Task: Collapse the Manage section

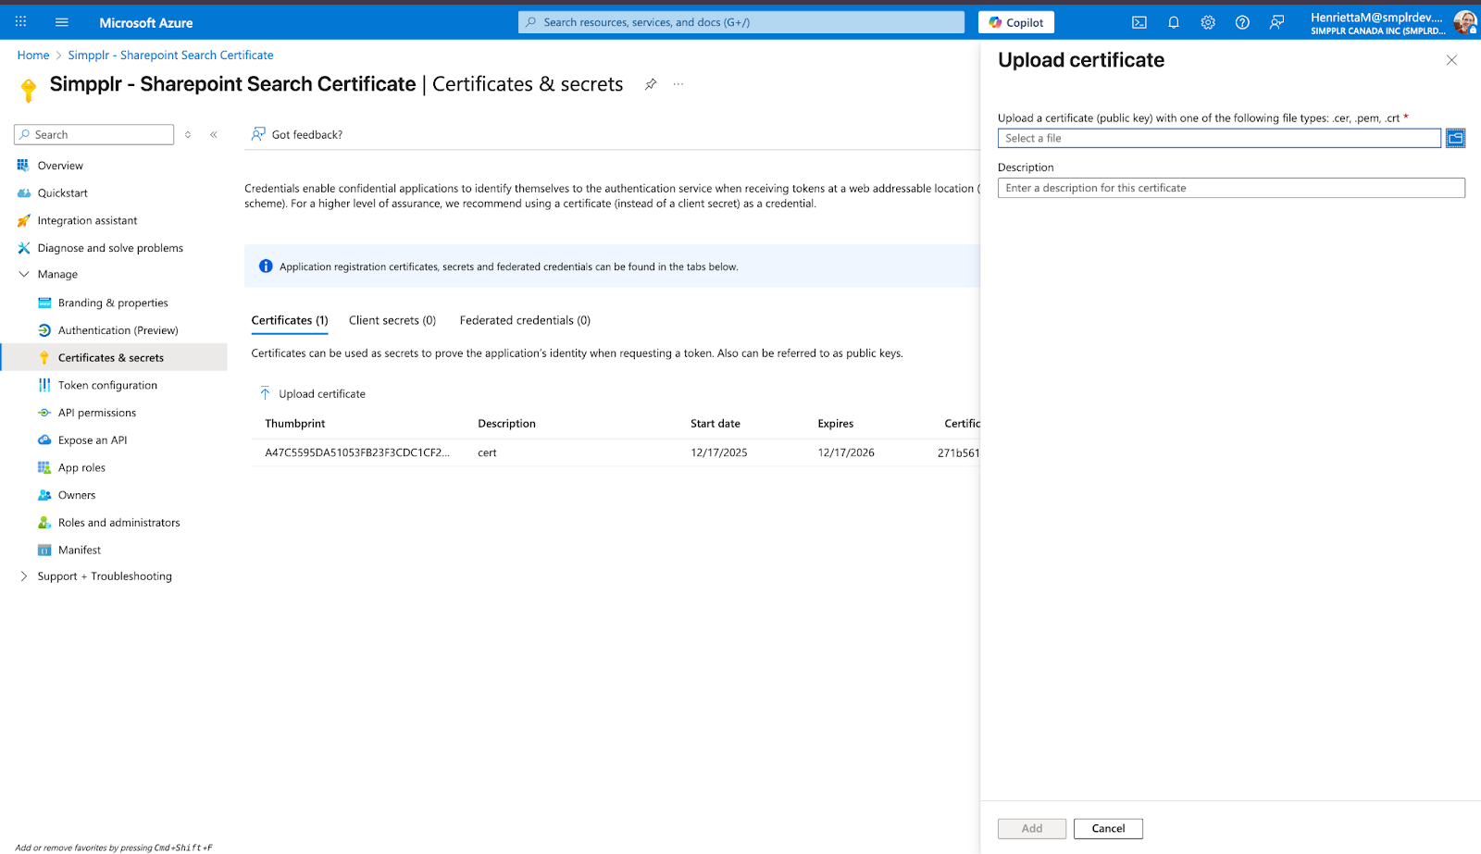Action: (x=24, y=275)
